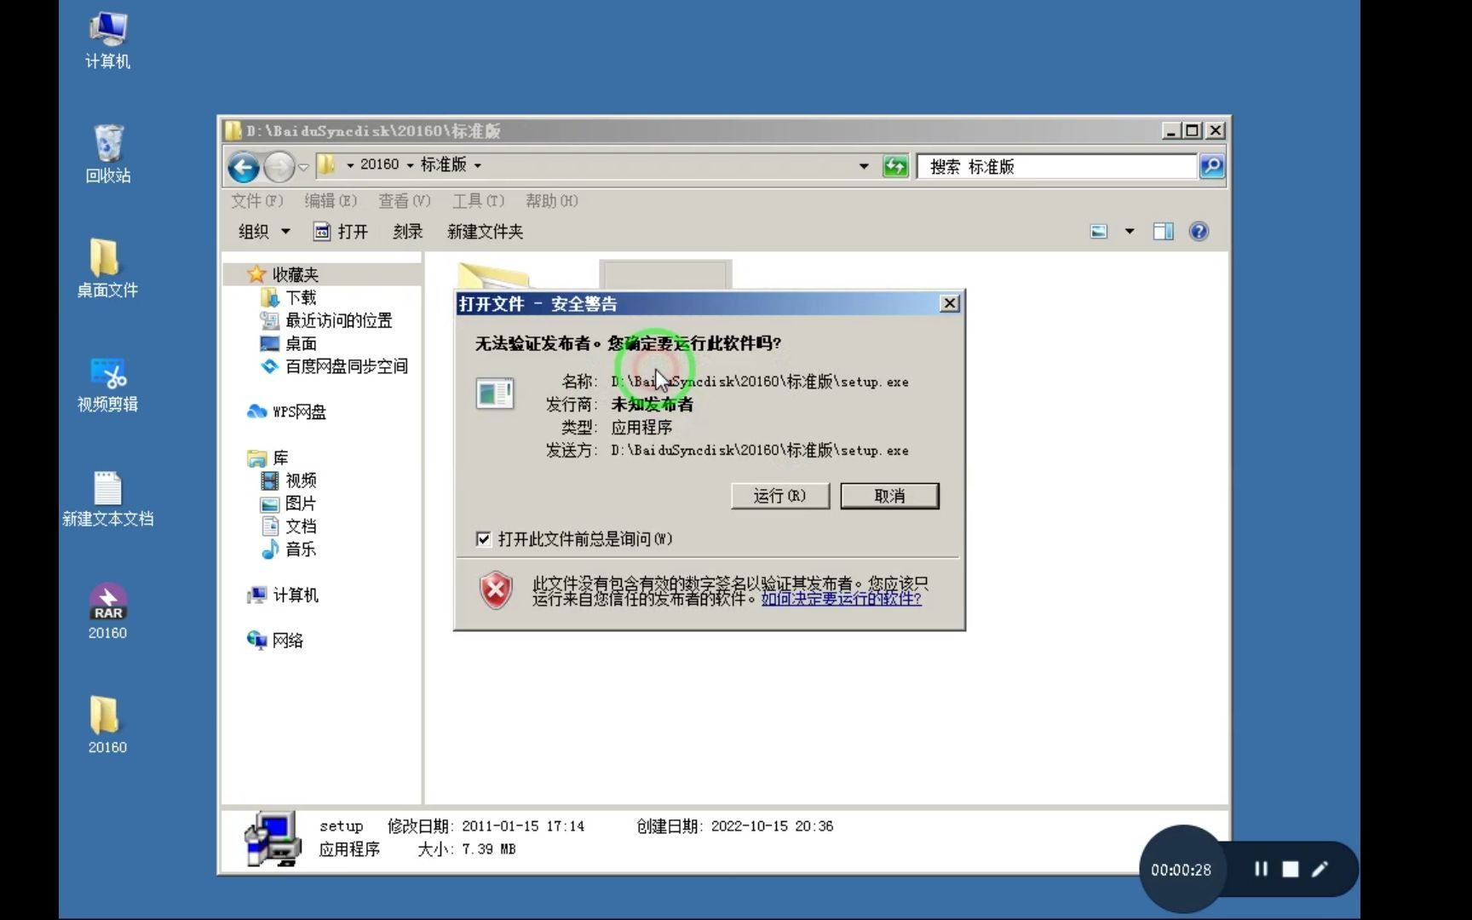The height and width of the screenshot is (920, 1472).
Task: Change view layout icon in toolbar
Action: tap(1099, 232)
